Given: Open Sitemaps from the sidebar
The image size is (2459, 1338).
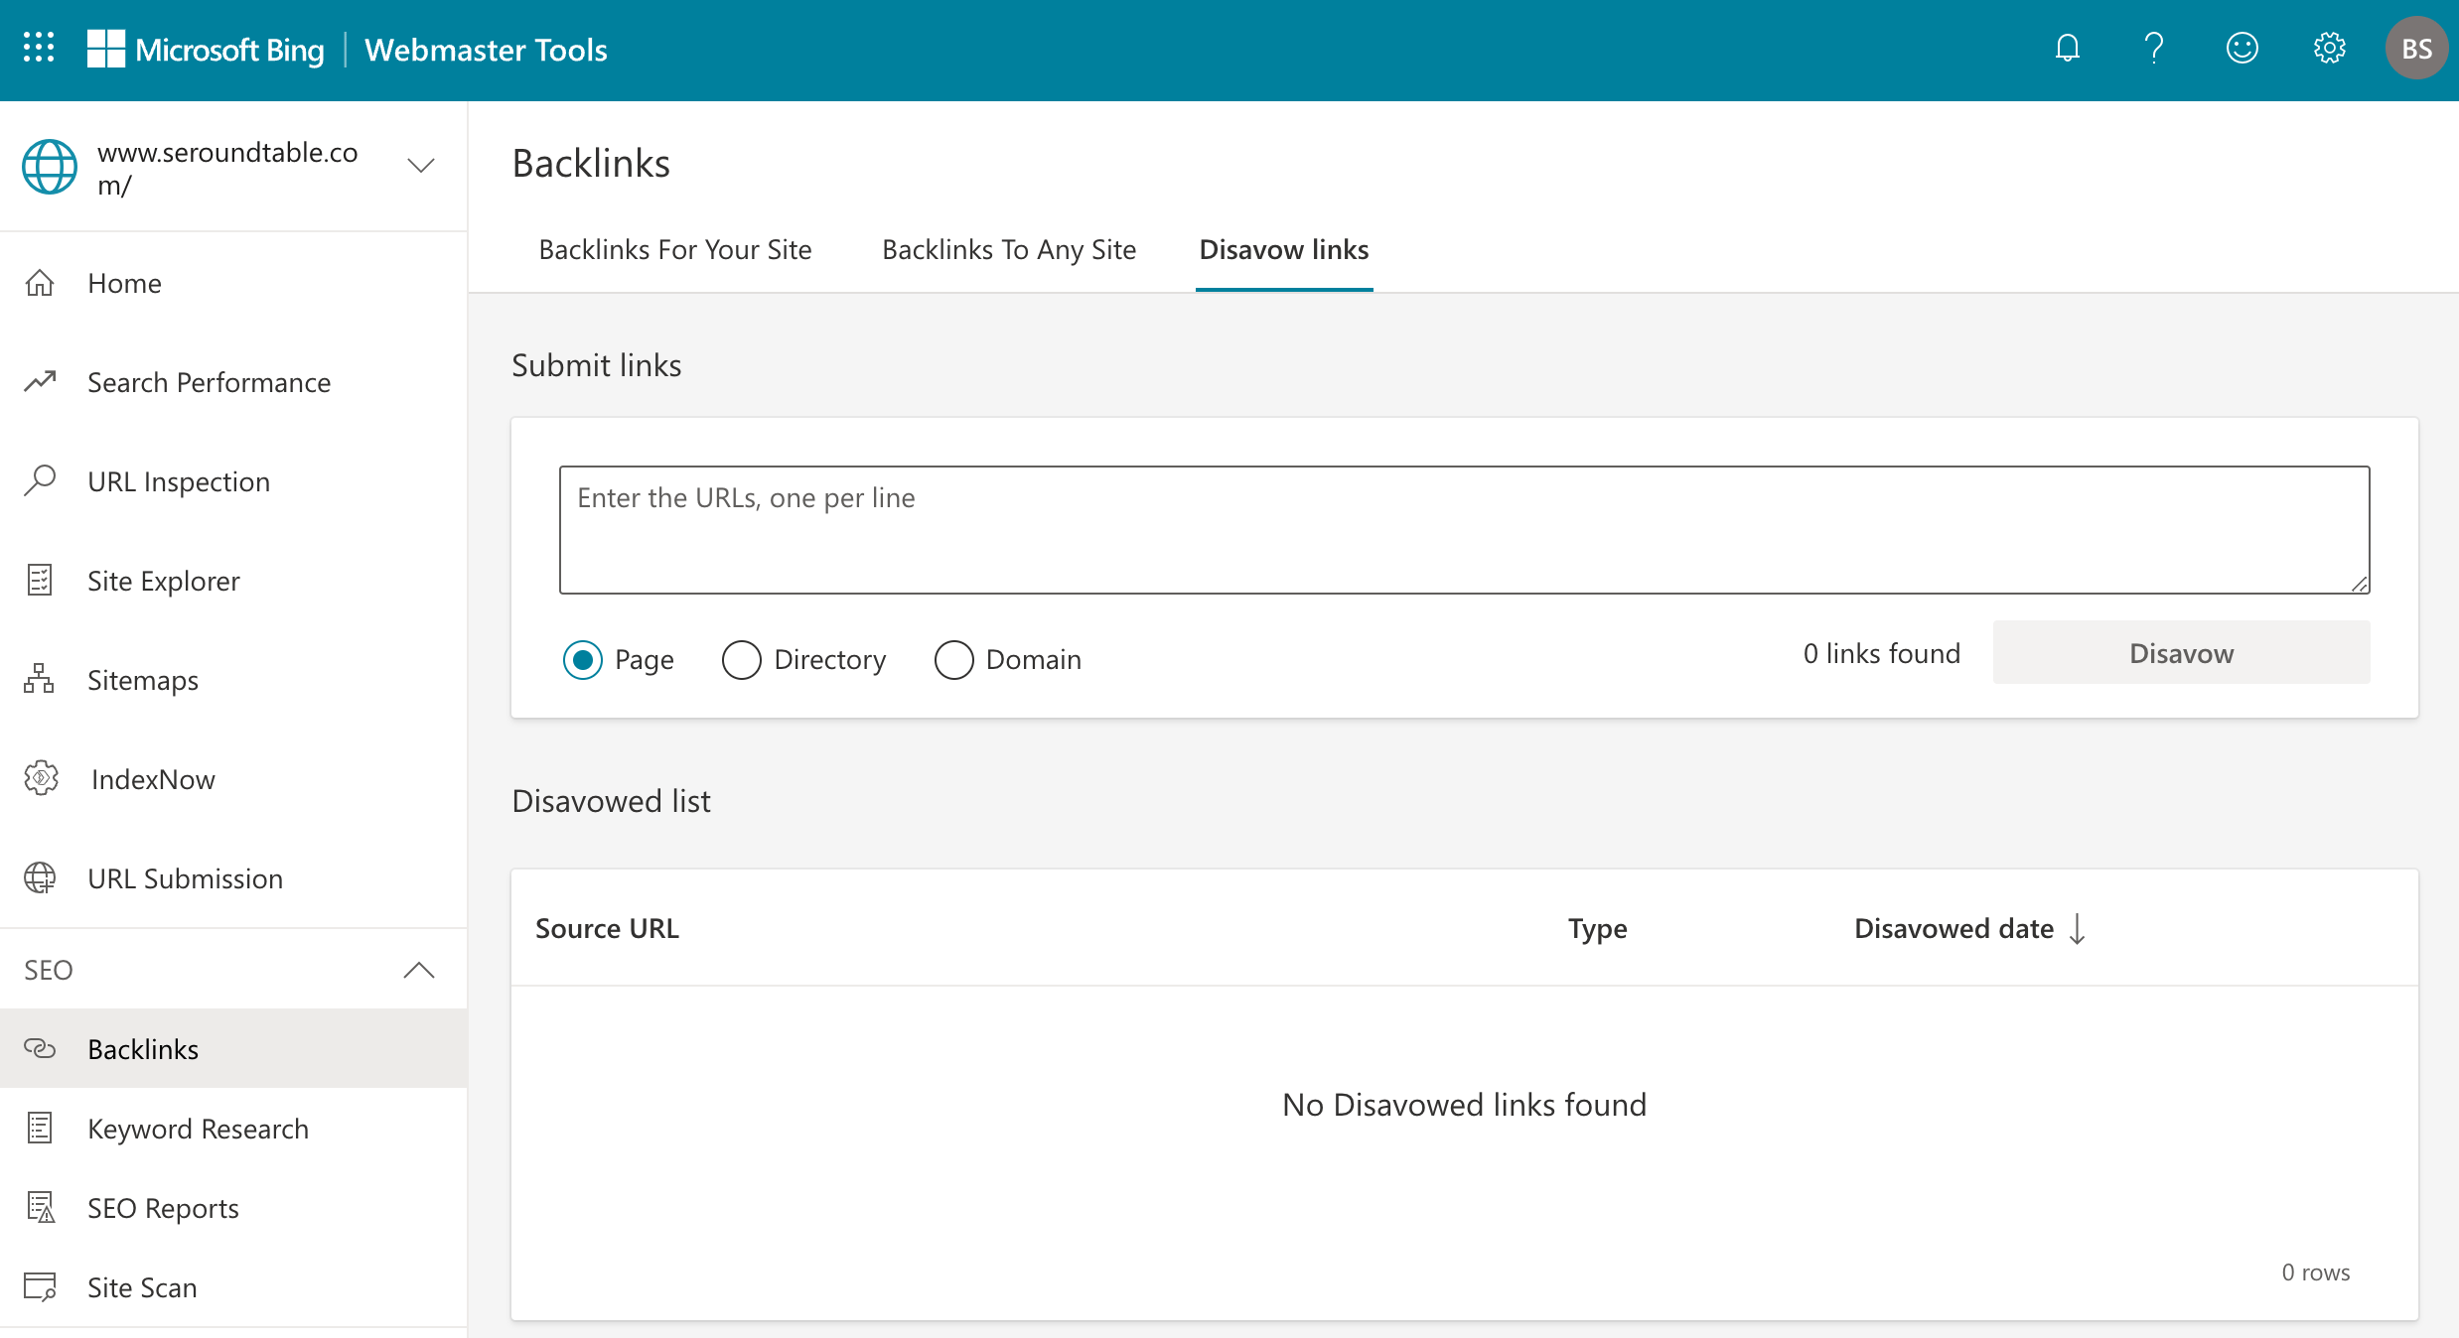Looking at the screenshot, I should (x=142, y=680).
